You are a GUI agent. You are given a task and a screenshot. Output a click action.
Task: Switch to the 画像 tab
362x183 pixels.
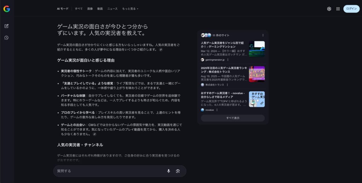point(90,8)
